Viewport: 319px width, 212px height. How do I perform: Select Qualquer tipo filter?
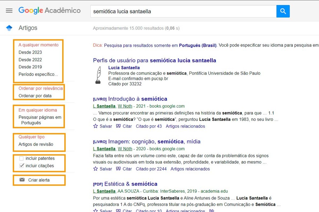32,137
